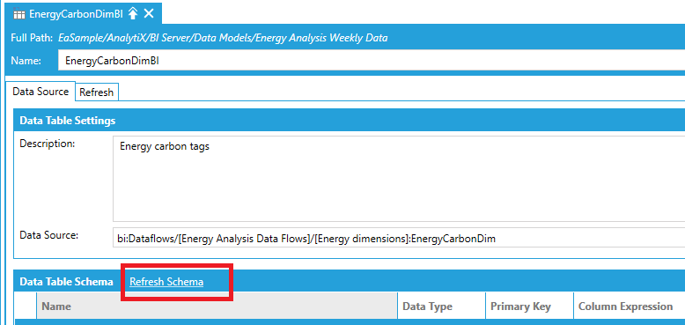The width and height of the screenshot is (685, 325).
Task: Close the EnergyCarbonDimBI tab with the X
Action: click(149, 13)
